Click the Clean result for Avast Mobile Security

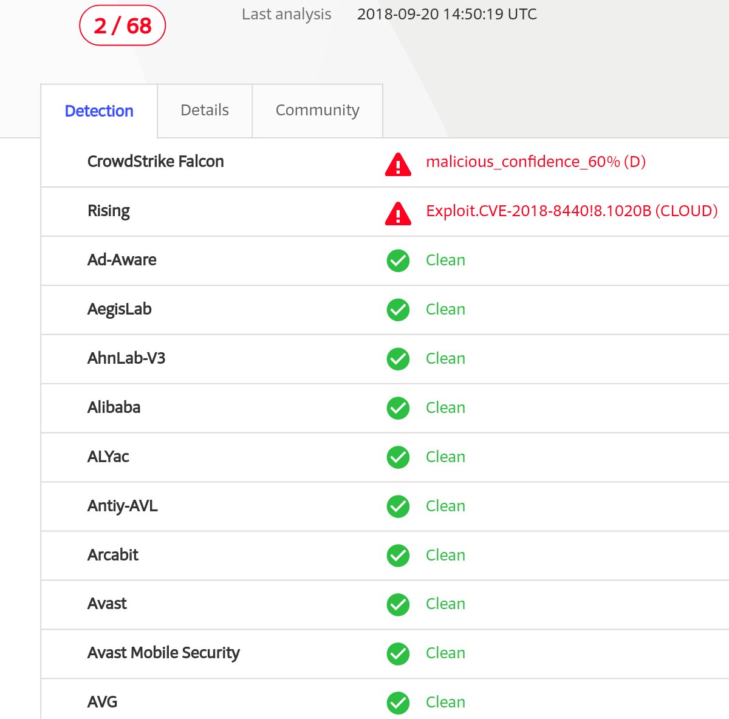coord(446,653)
